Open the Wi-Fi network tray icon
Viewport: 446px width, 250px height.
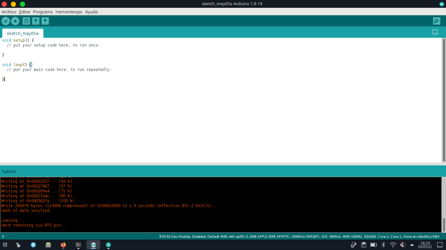[393, 245]
